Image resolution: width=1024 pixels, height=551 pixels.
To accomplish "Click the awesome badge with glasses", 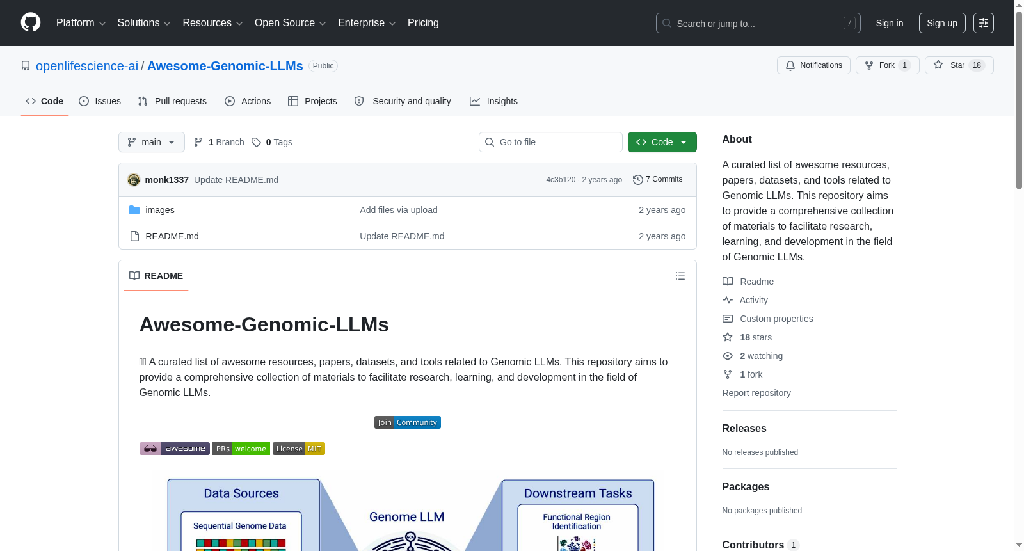I will [x=175, y=449].
